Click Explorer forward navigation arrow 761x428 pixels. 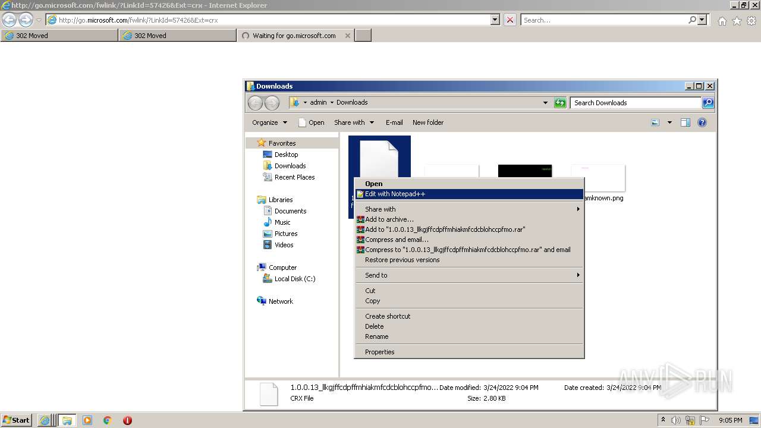click(272, 103)
